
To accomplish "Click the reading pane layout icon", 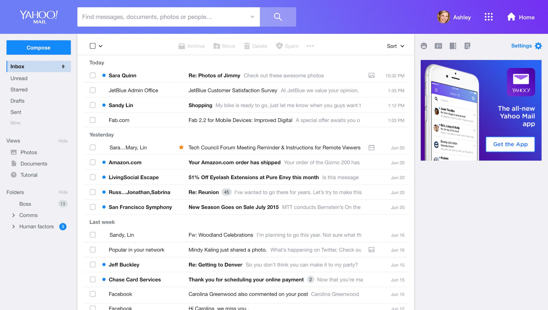I will [452, 46].
